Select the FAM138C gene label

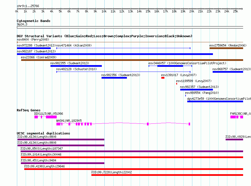(241, 114)
